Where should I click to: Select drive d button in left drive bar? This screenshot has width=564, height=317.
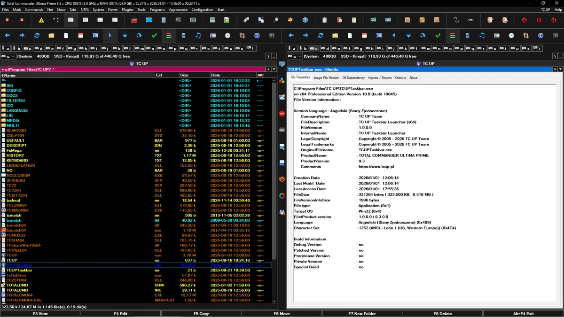[x=38, y=48]
